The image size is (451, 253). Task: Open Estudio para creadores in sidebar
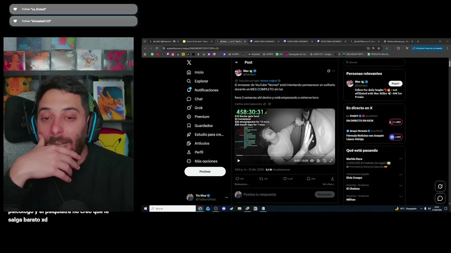click(x=205, y=135)
